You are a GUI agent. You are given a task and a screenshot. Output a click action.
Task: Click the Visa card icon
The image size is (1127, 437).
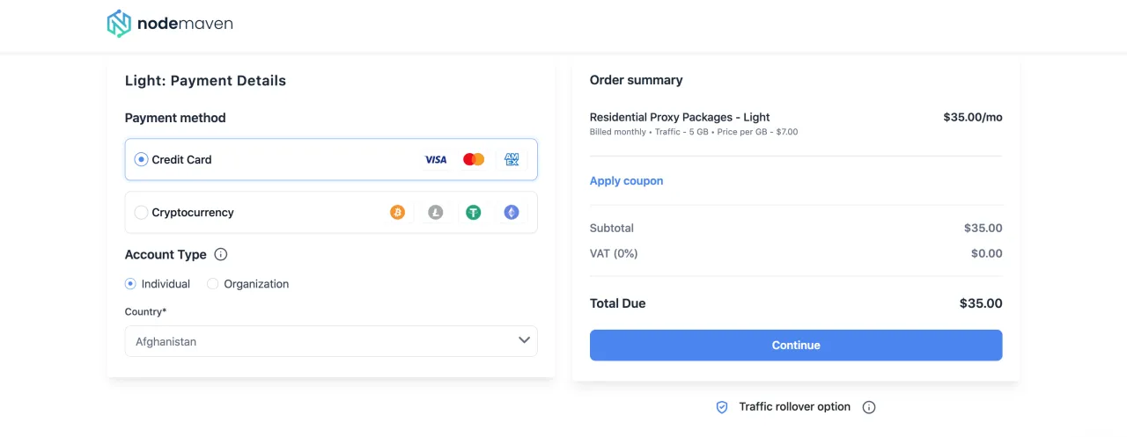pyautogui.click(x=436, y=160)
